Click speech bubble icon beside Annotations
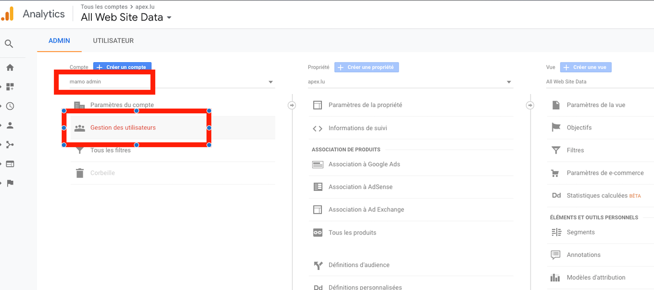Image resolution: width=654 pixels, height=290 pixels. point(555,255)
